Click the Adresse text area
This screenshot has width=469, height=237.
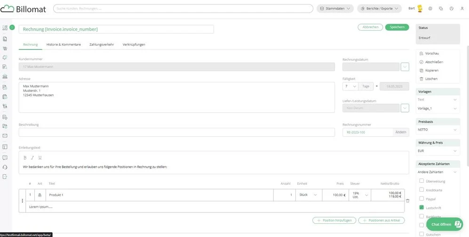177,98
